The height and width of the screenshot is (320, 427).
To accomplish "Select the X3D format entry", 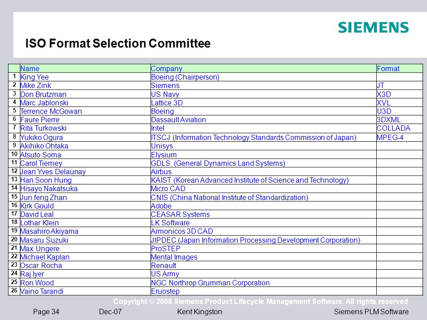I will pos(384,94).
